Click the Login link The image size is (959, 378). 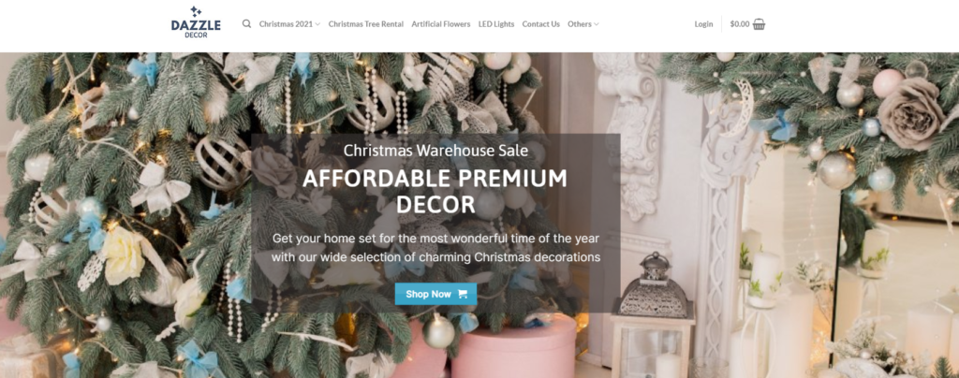pos(703,24)
